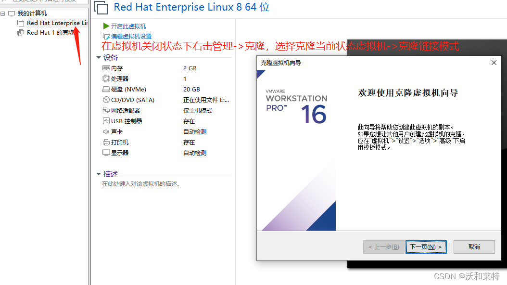Select Red Hat 1 的克隆 tree item
The height and width of the screenshot is (285, 507).
tap(51, 33)
